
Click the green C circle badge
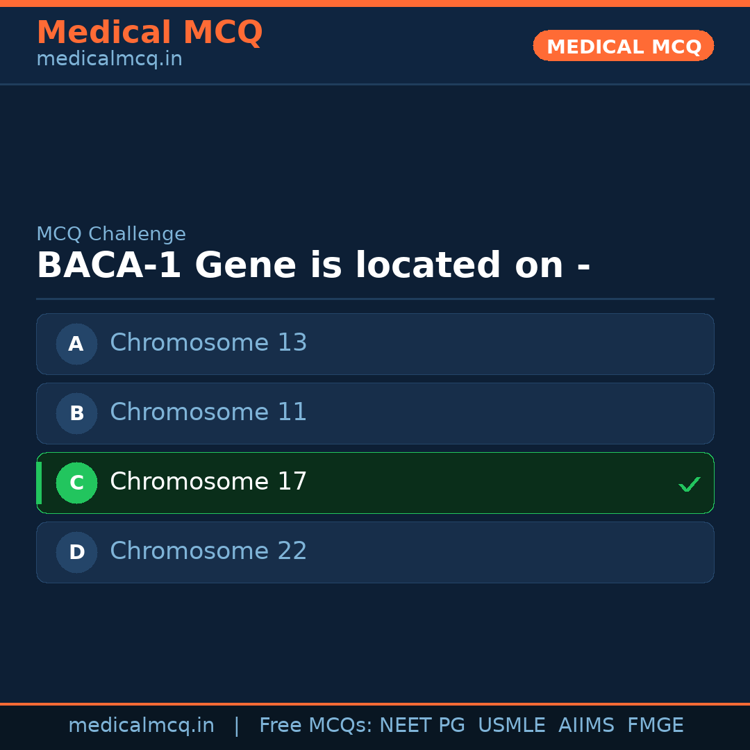tap(76, 483)
